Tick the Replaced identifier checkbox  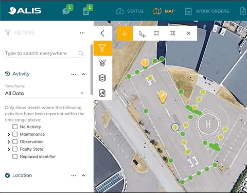pos(15,156)
